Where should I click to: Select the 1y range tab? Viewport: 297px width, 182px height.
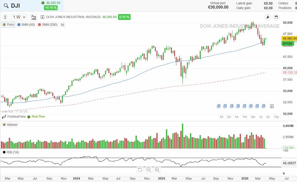click(261, 117)
